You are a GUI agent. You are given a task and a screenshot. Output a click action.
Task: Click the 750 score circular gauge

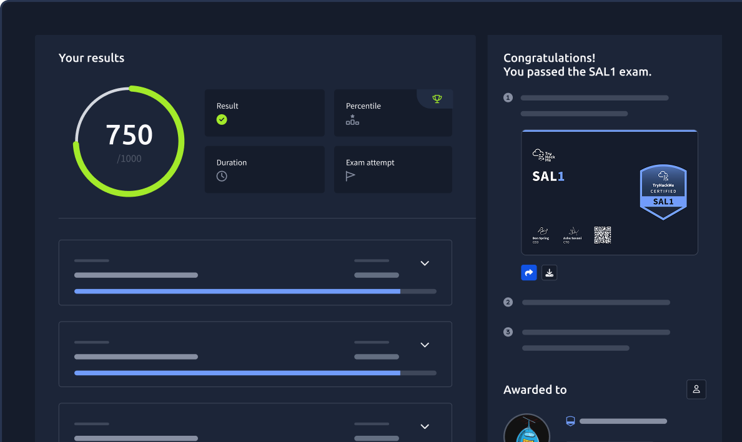pyautogui.click(x=129, y=141)
